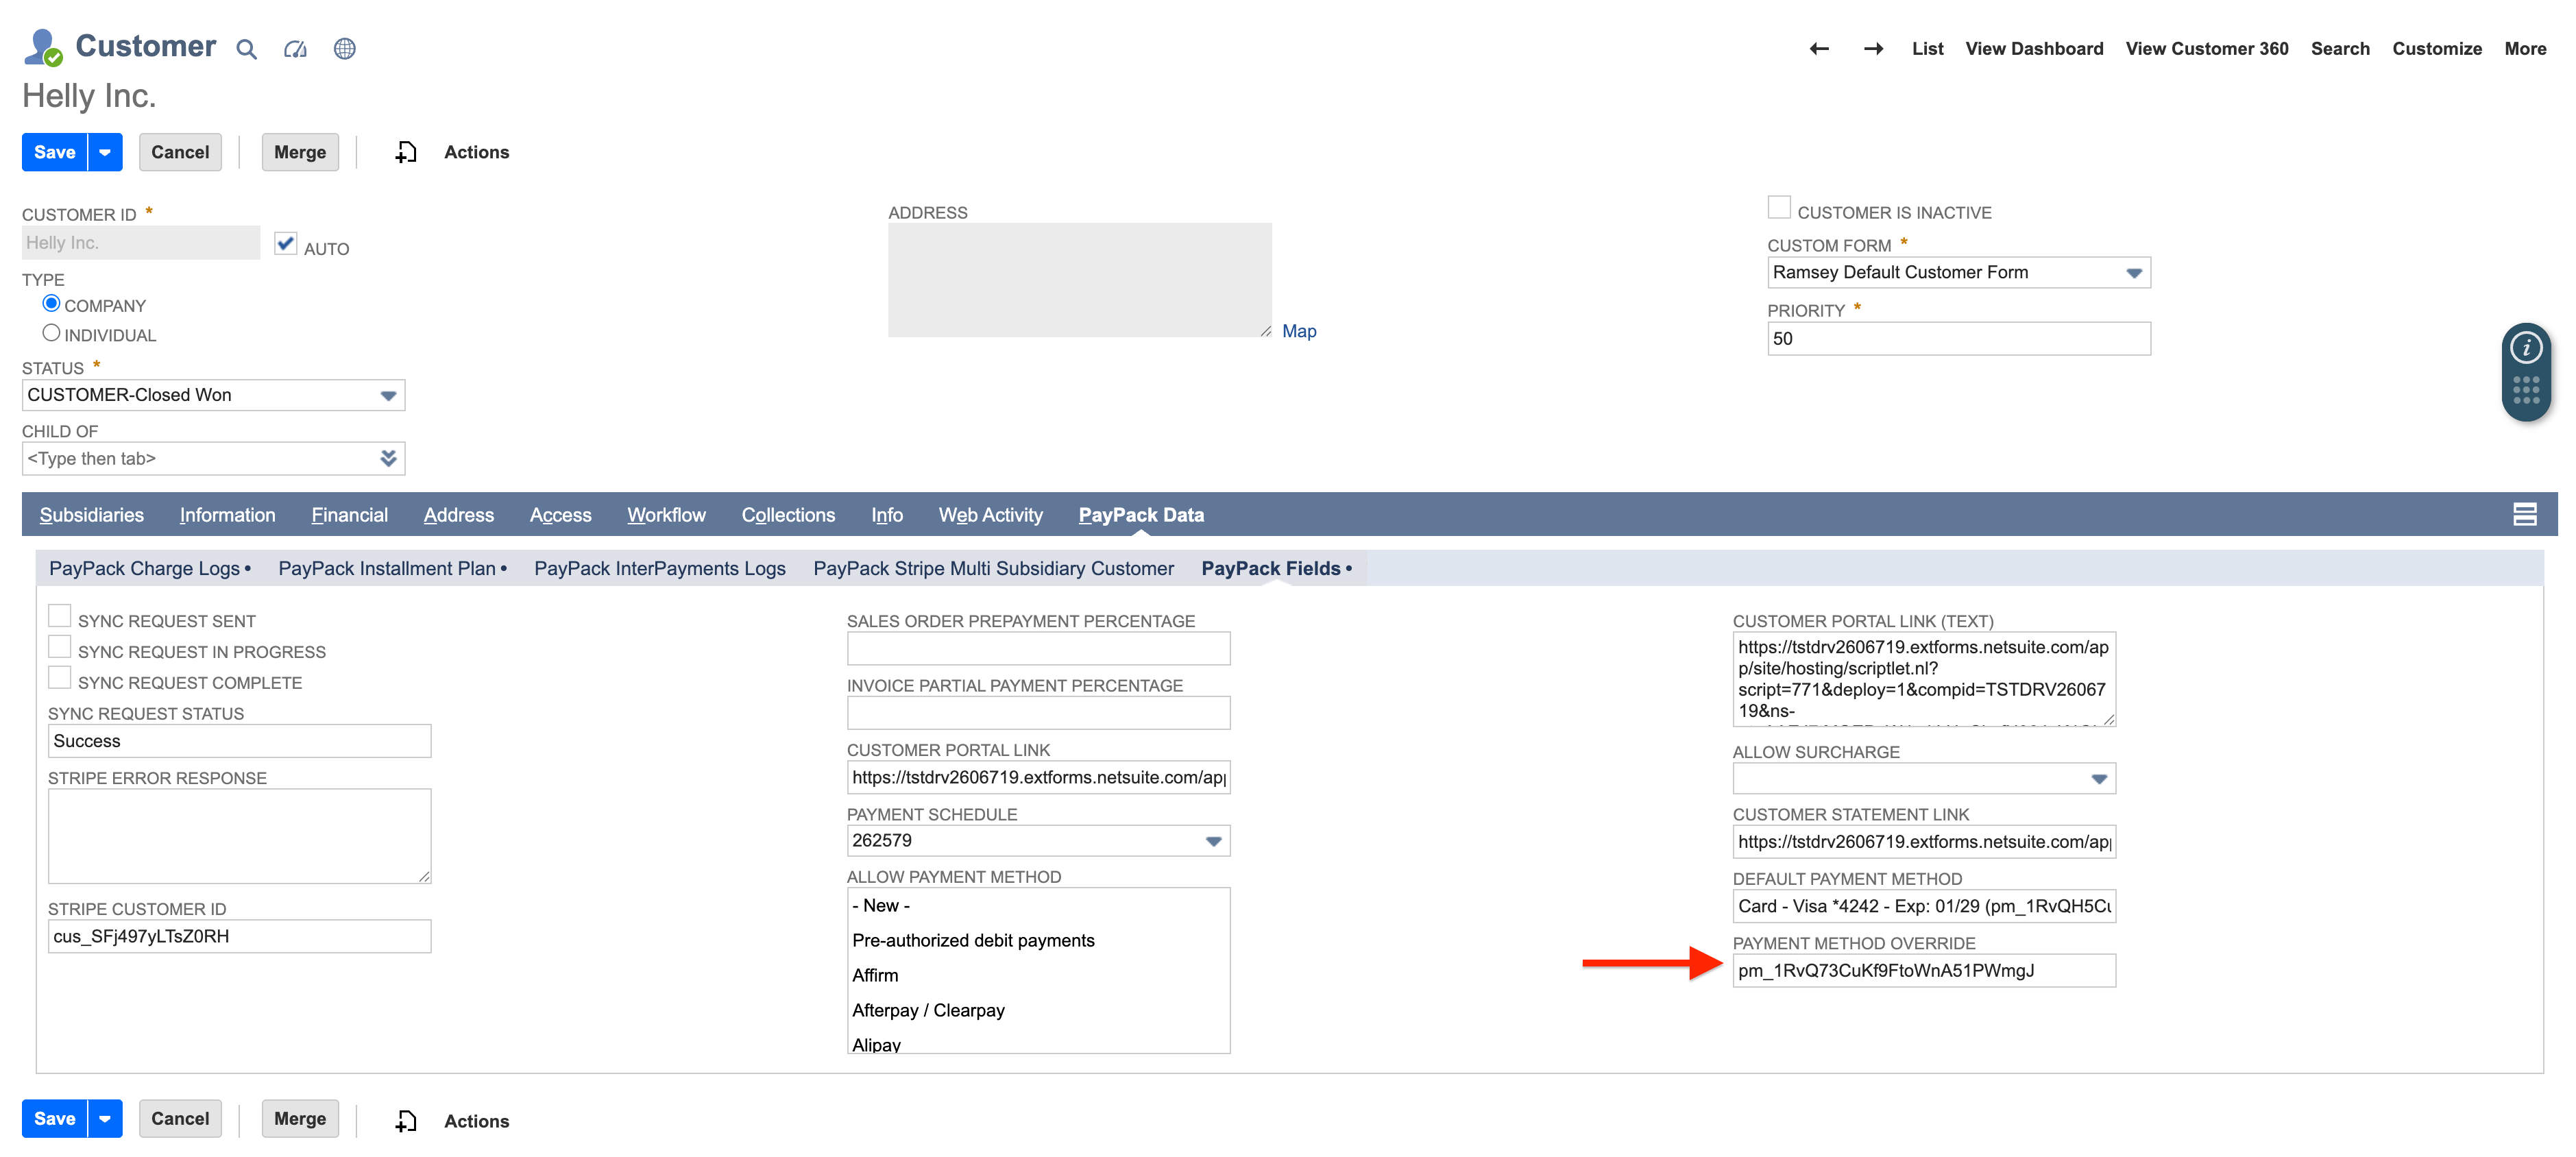Click the global search magnifying glass icon
This screenshot has height=1157, width=2576.
[246, 48]
